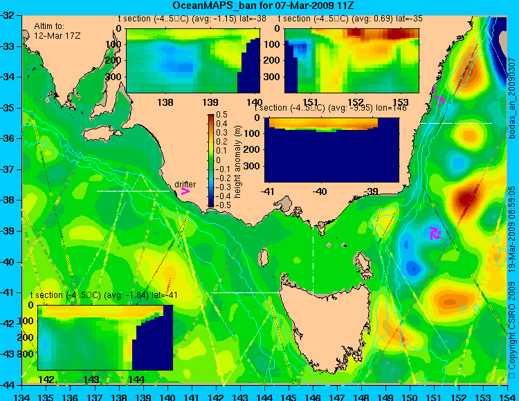The height and width of the screenshot is (401, 519).
Task: Click King Island in Bass Strait
Action: (x=264, y=257)
